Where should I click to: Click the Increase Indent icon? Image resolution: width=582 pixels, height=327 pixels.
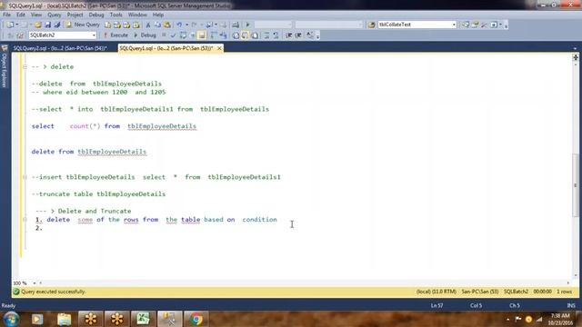298,35
